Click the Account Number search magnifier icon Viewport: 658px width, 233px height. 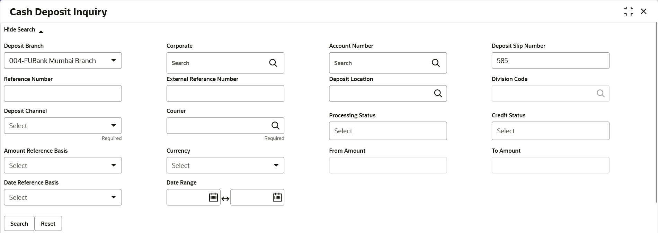(436, 63)
